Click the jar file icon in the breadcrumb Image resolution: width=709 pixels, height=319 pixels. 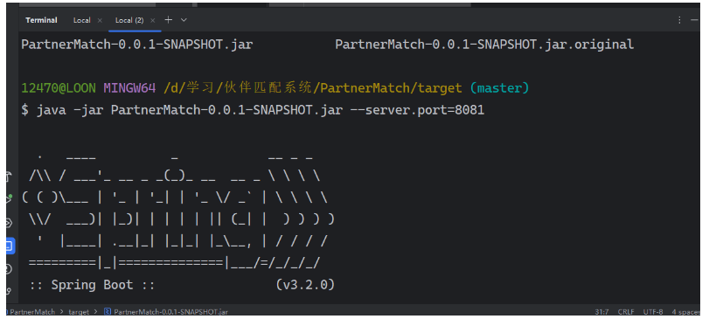tap(108, 312)
